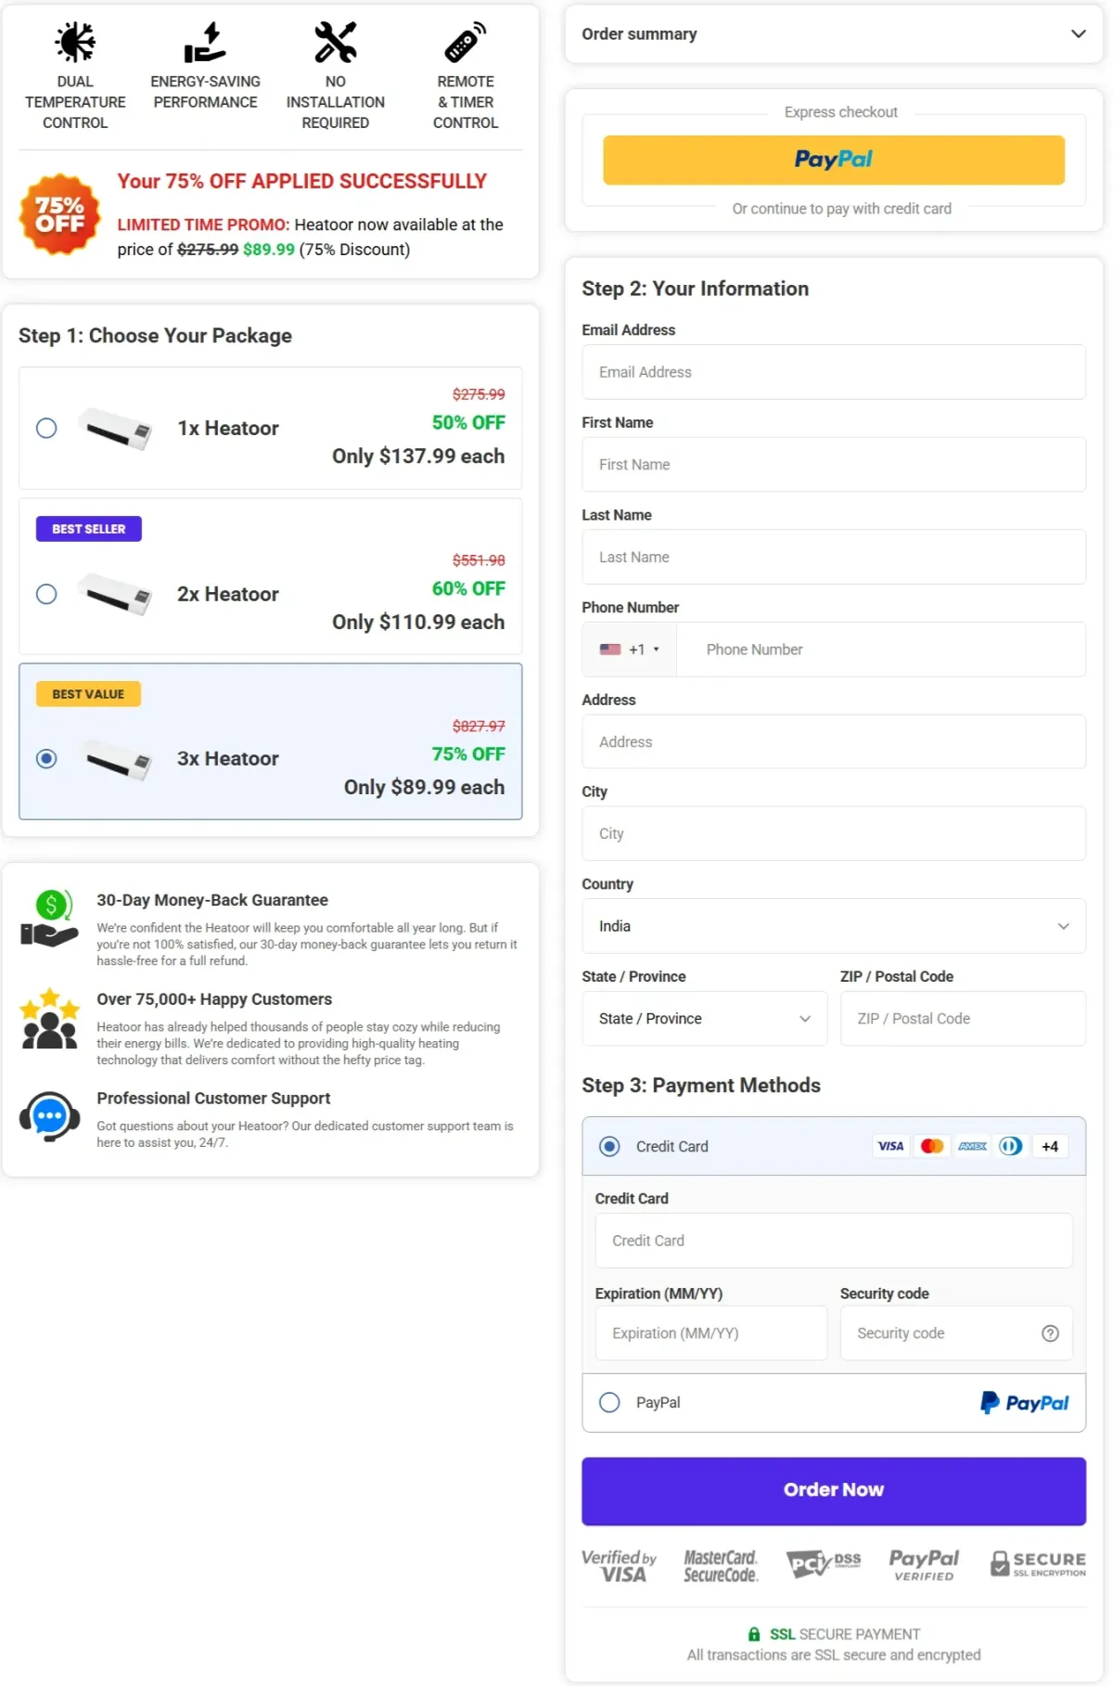Image resolution: width=1113 pixels, height=1686 pixels.
Task: Click the Expiration (MM/YY) field
Action: 711,1333
